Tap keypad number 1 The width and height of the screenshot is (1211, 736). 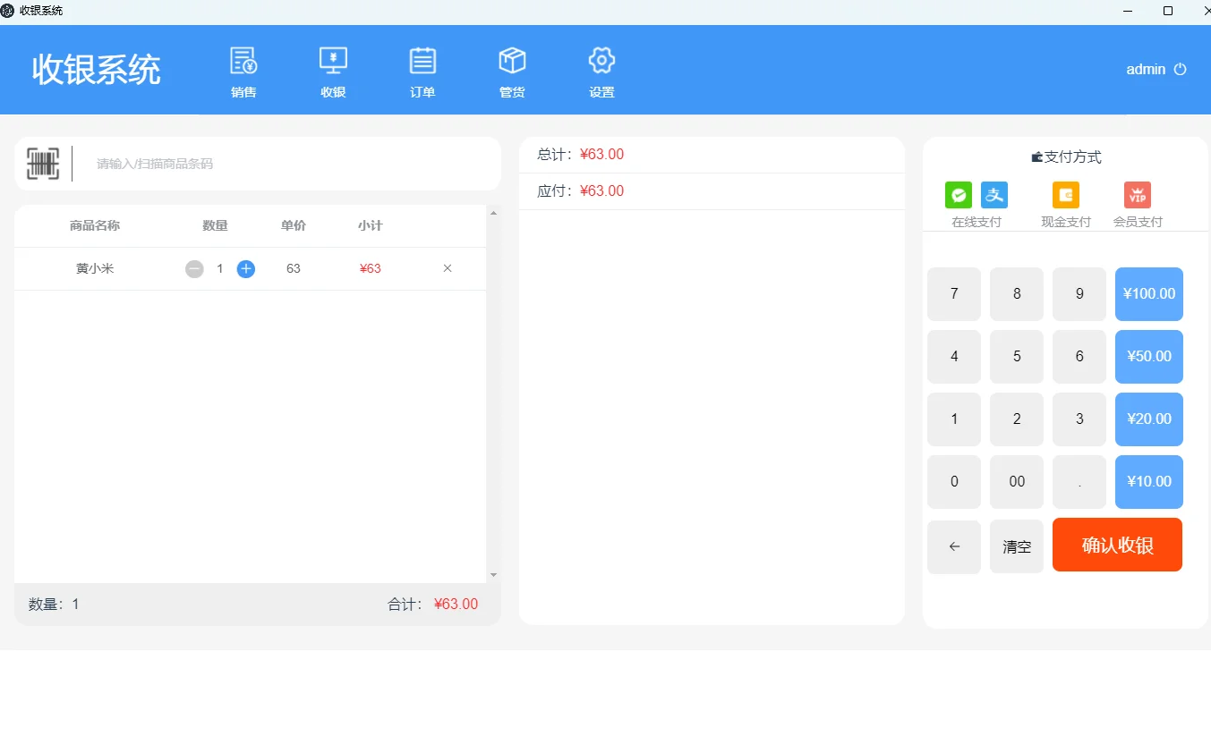(954, 419)
